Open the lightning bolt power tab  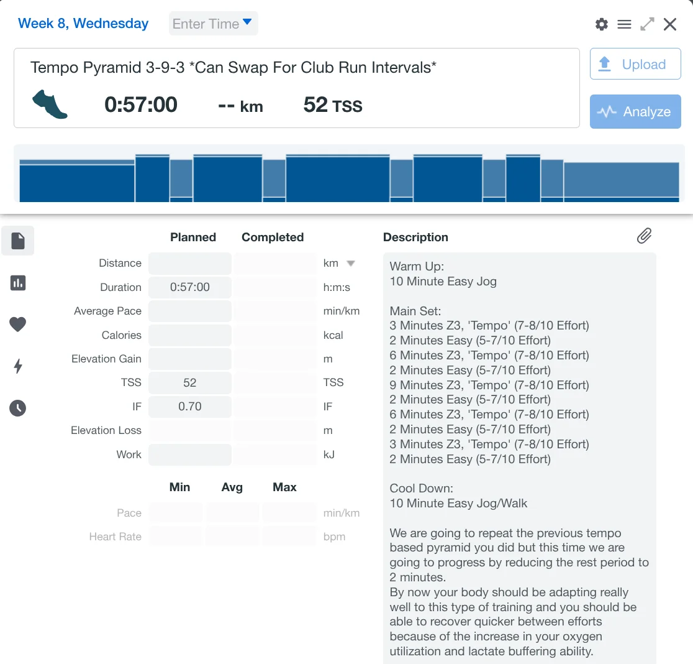click(18, 366)
